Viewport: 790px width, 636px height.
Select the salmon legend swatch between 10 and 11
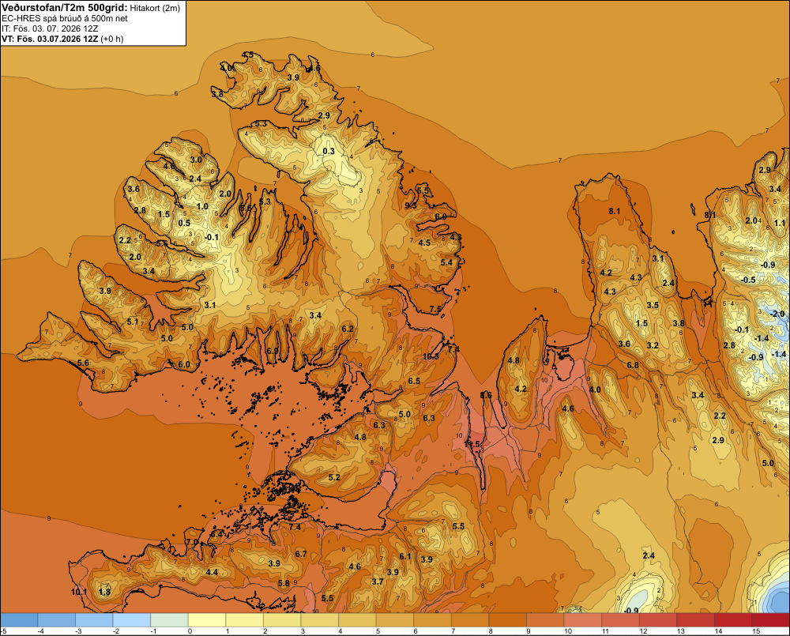pyautogui.click(x=582, y=619)
